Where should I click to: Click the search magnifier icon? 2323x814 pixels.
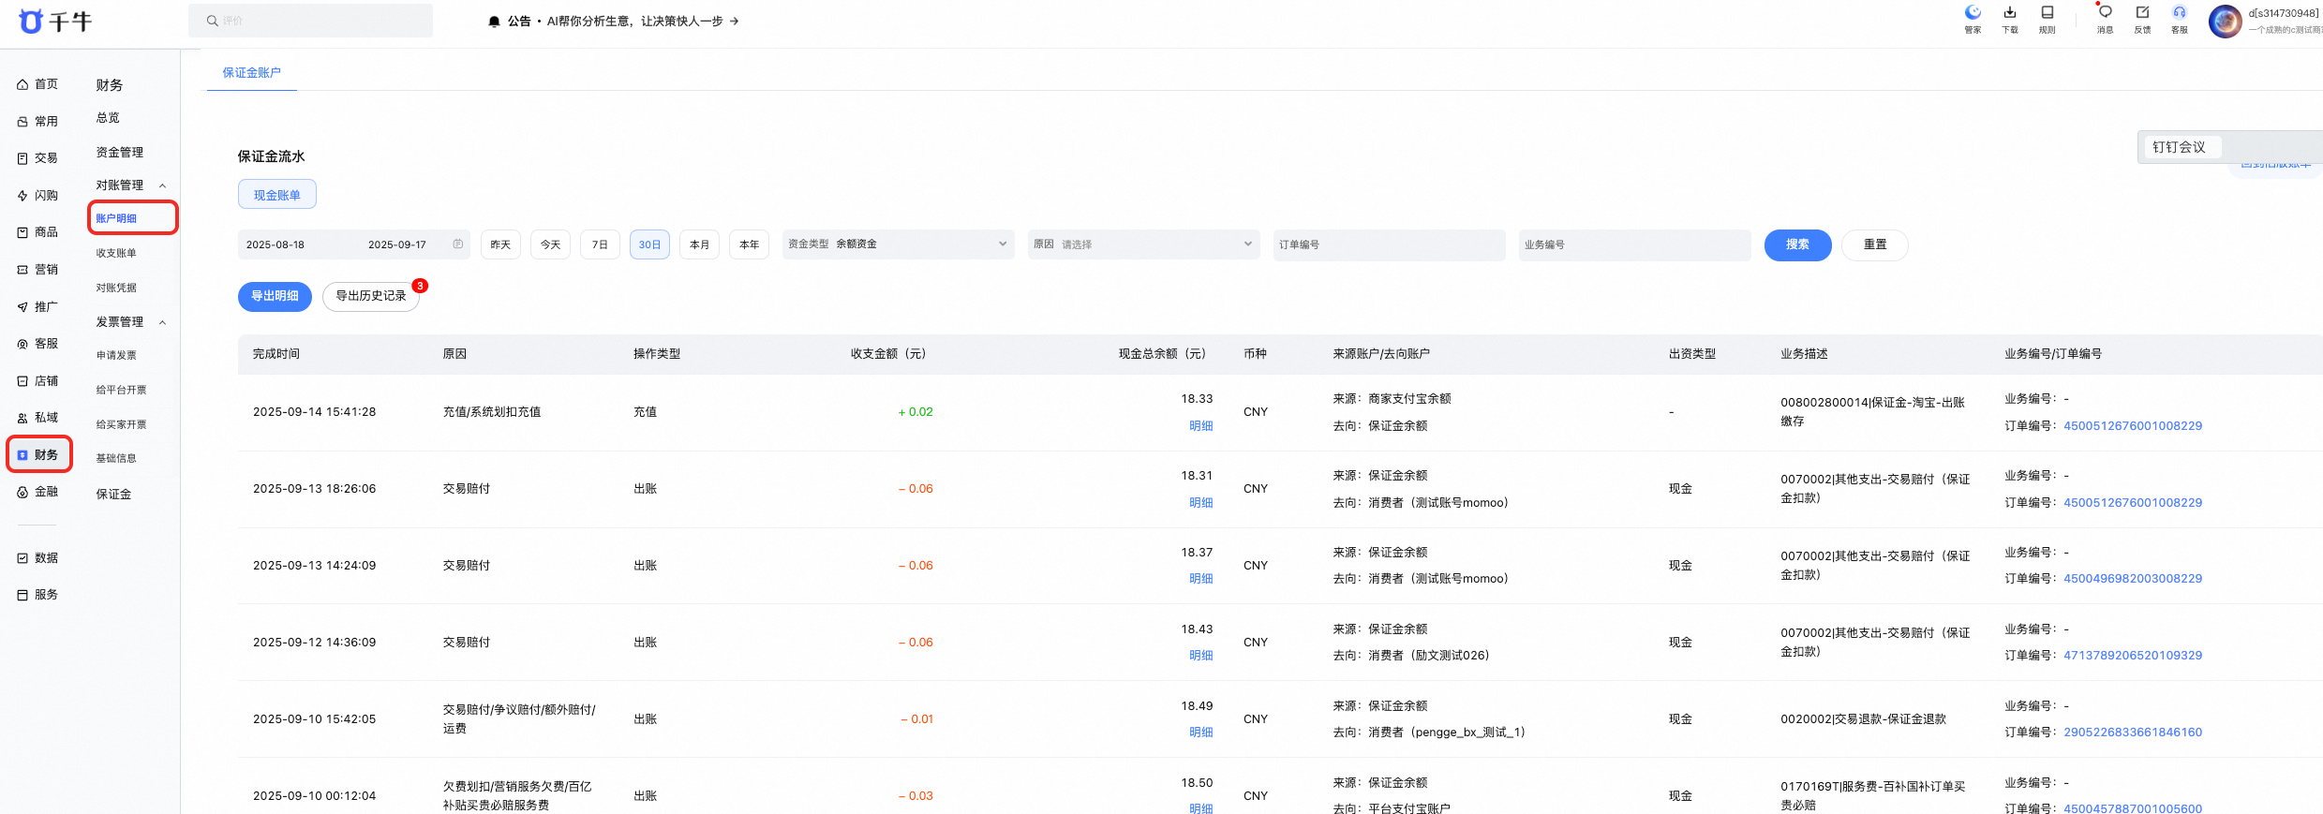point(213,21)
